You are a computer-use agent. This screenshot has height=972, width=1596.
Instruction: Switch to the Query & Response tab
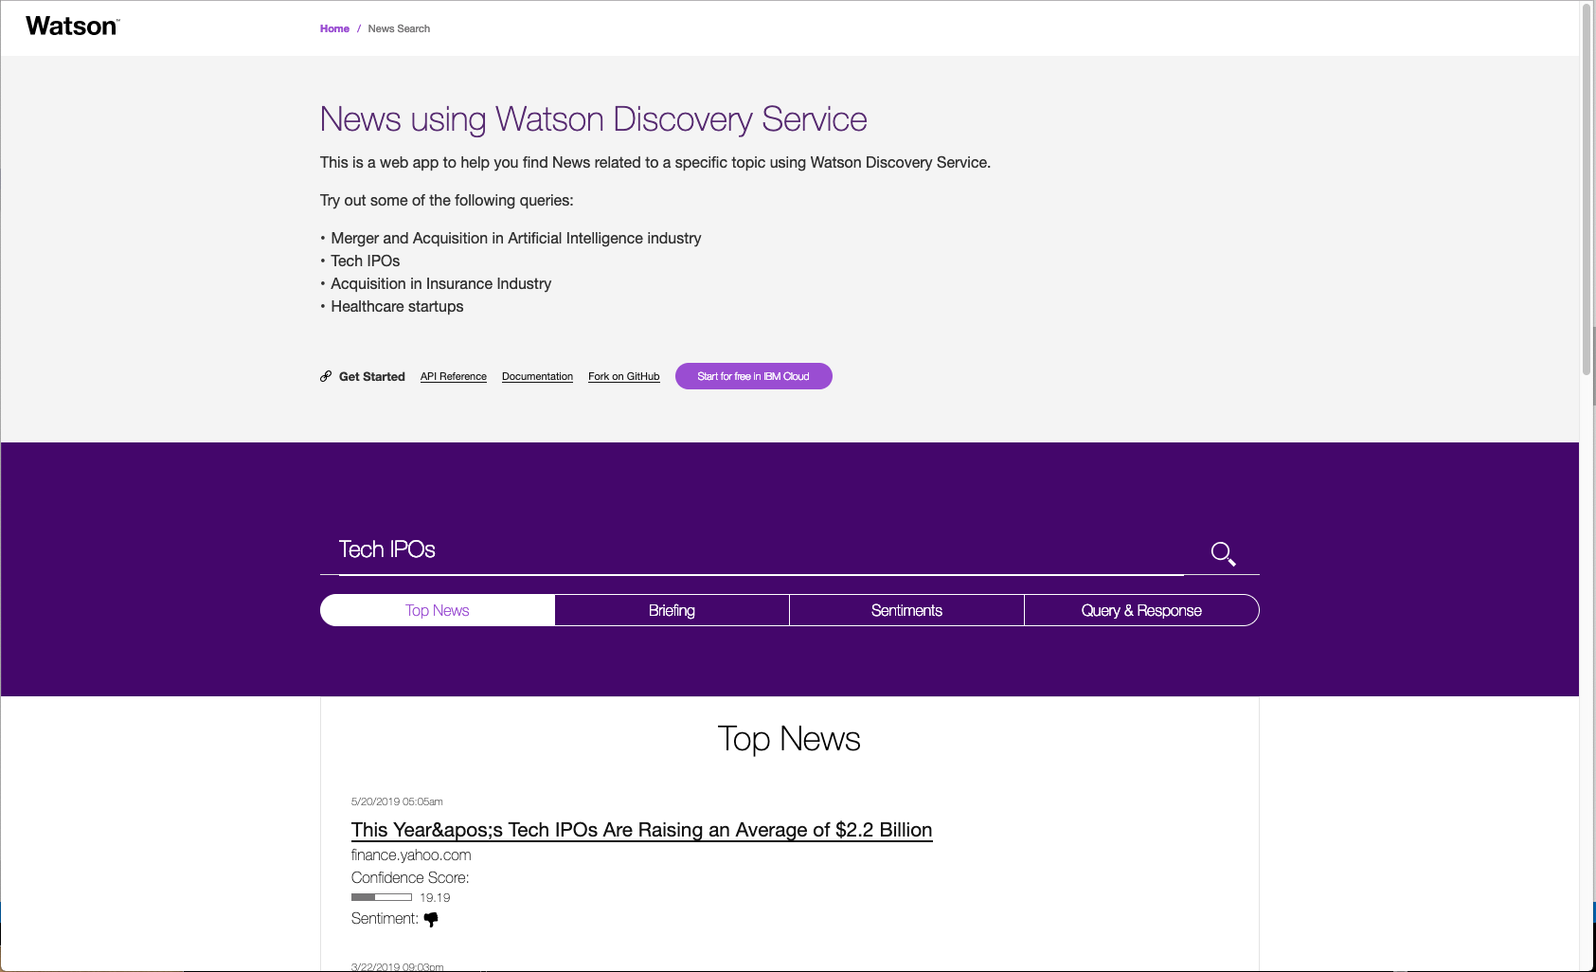pos(1142,610)
